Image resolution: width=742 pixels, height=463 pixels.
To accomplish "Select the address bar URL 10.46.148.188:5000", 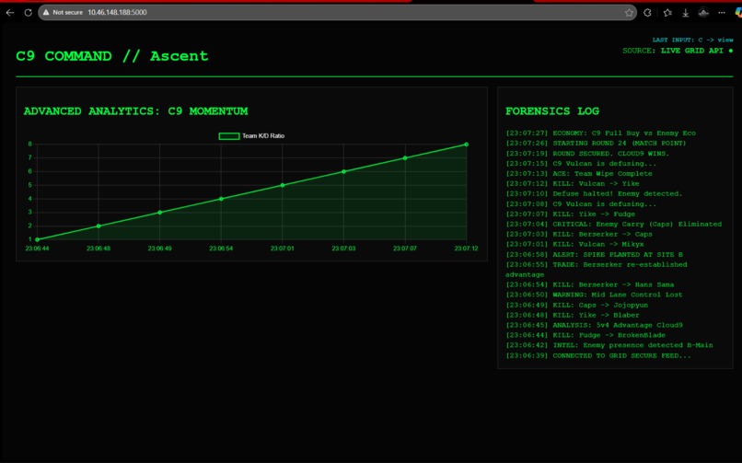I will [x=117, y=12].
